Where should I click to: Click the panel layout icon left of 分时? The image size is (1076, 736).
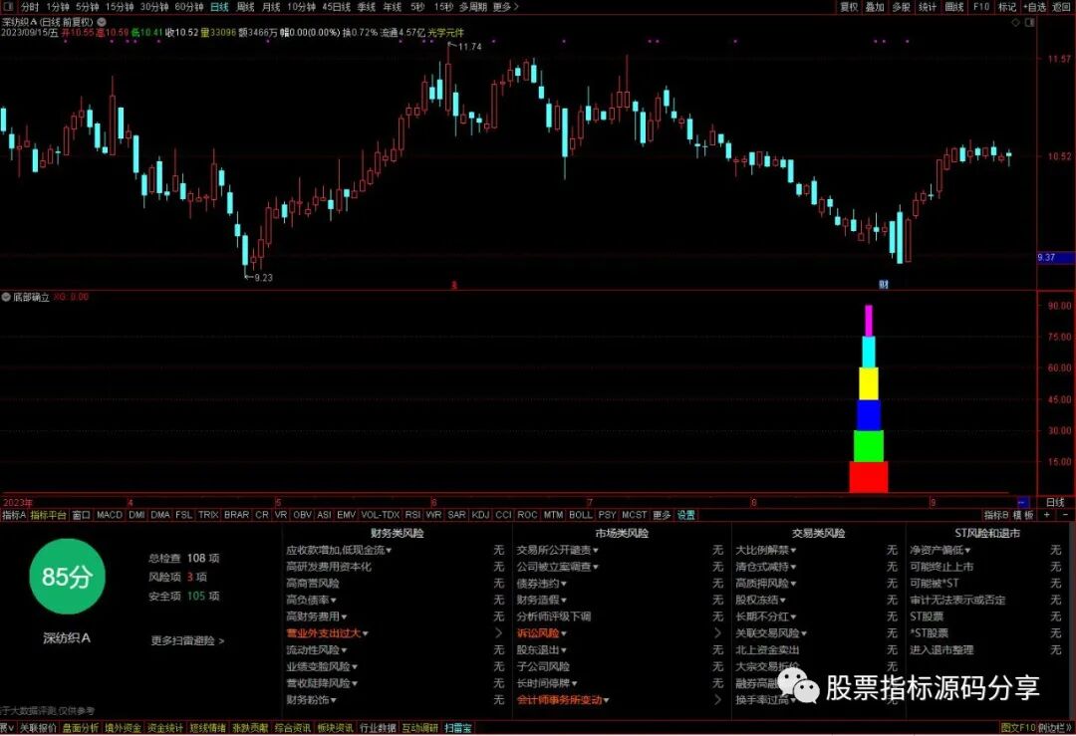[x=8, y=6]
